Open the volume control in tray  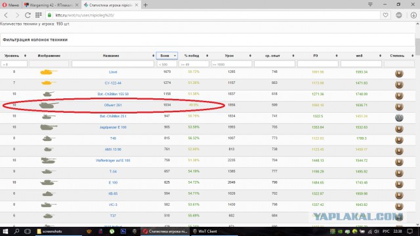(377, 231)
